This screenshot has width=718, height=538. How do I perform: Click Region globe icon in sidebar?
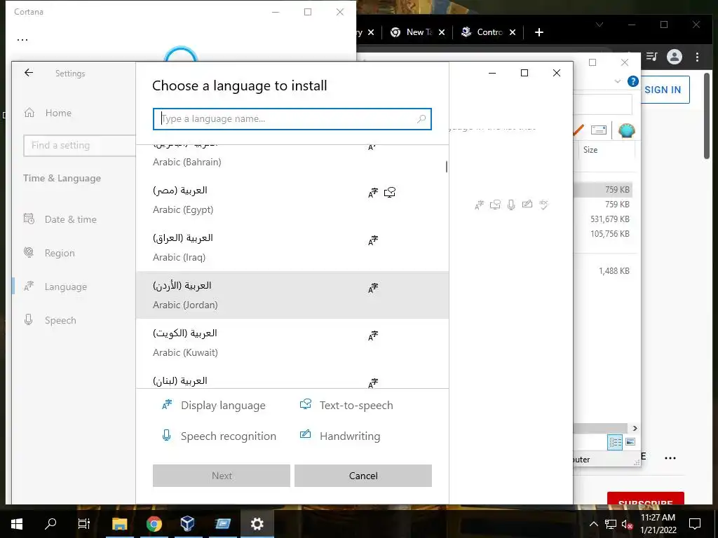pyautogui.click(x=28, y=252)
